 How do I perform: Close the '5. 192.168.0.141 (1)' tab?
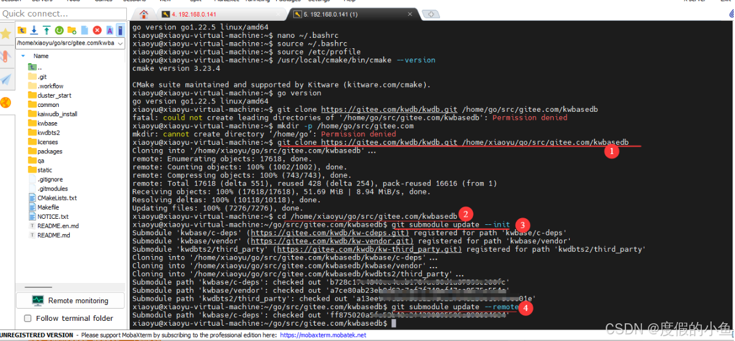click(410, 13)
